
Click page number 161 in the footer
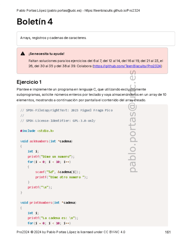[168, 232]
